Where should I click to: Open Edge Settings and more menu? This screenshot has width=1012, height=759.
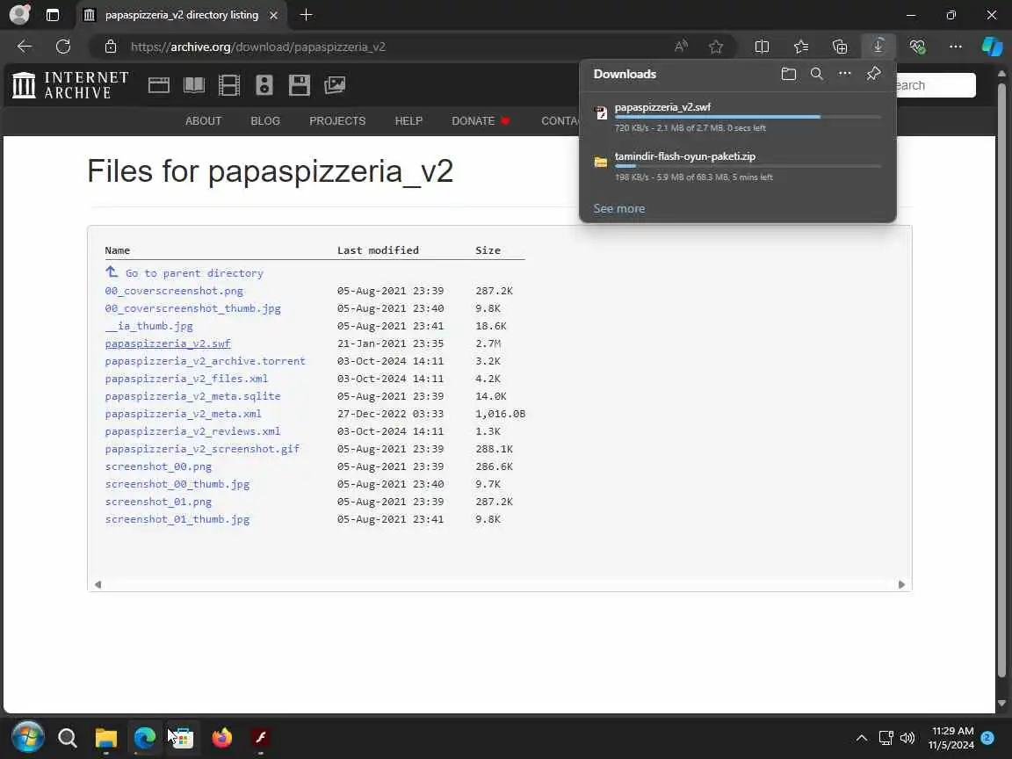[x=956, y=47]
